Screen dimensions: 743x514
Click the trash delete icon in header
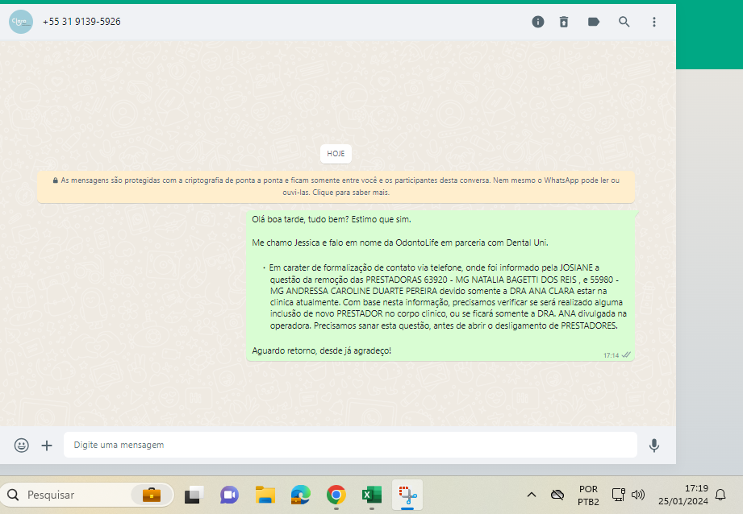[563, 22]
